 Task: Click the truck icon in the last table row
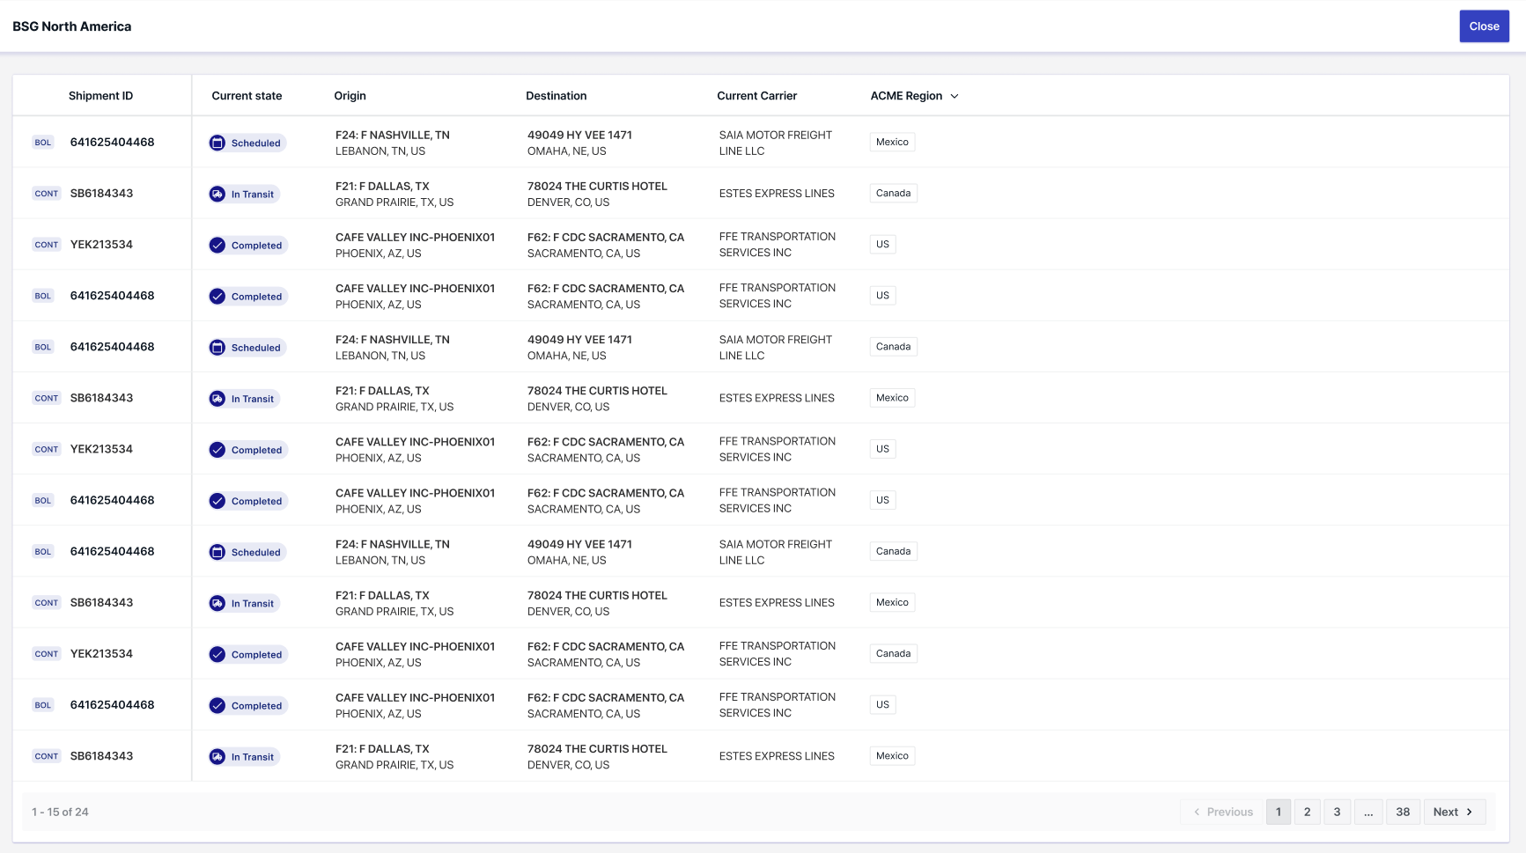pos(217,756)
